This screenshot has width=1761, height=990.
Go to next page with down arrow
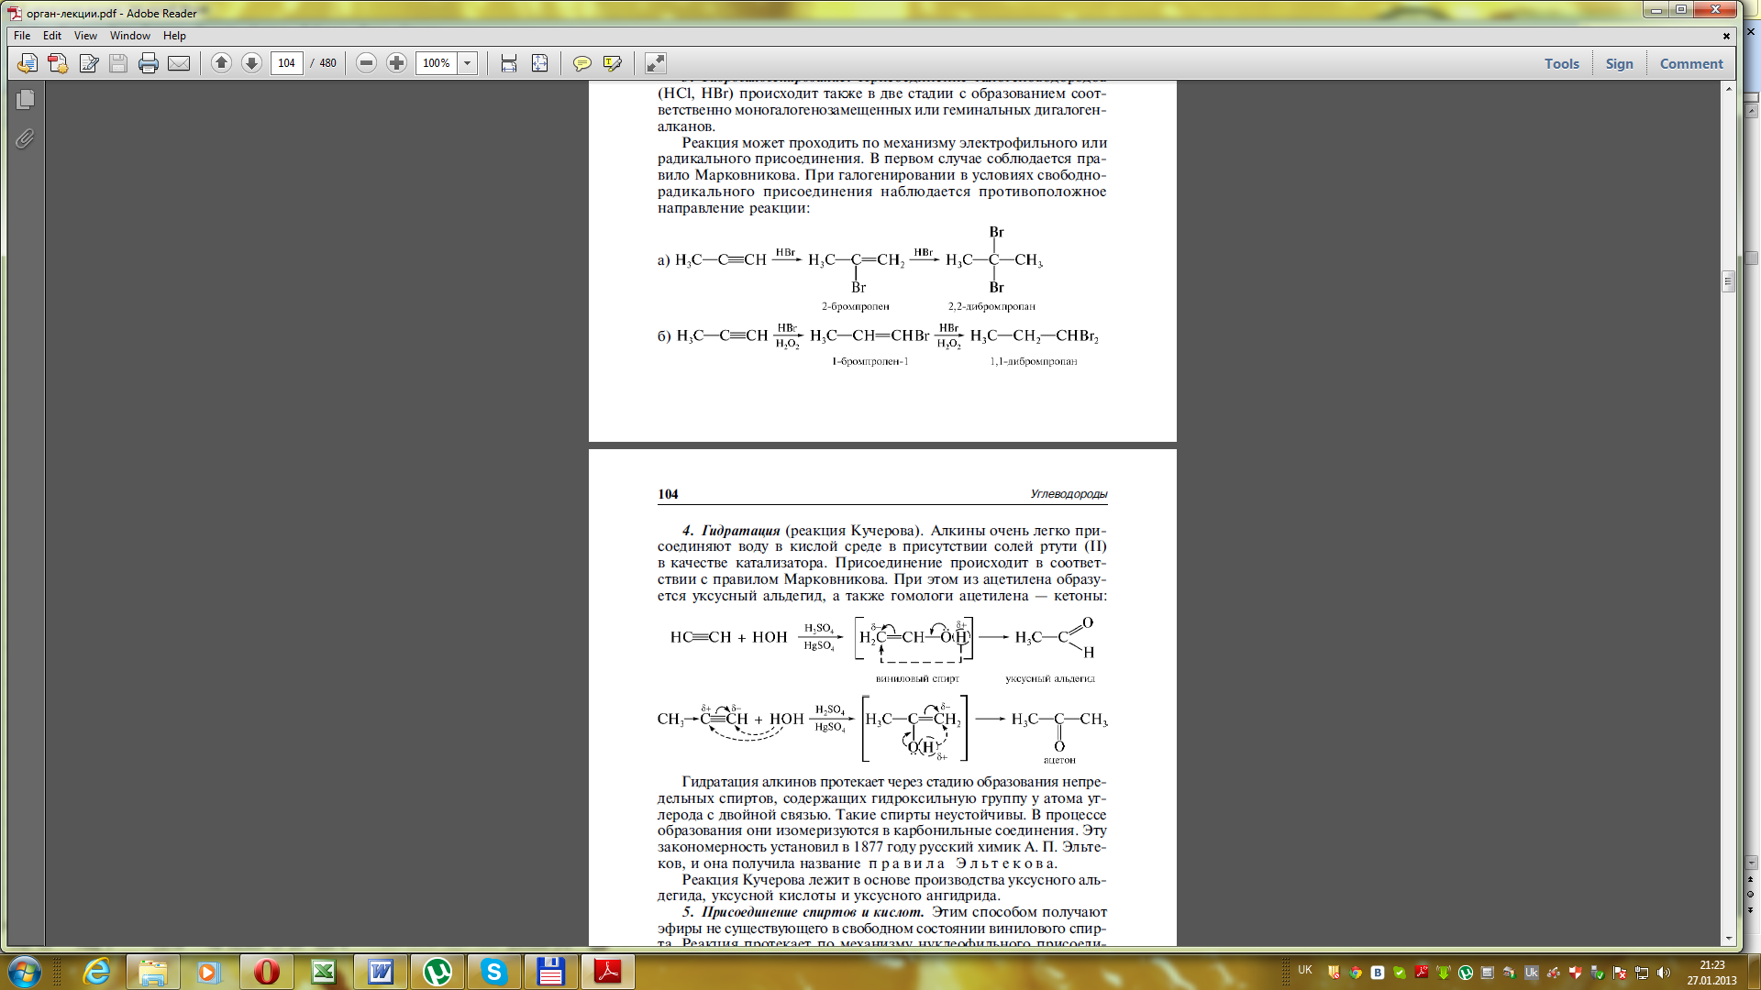(251, 63)
